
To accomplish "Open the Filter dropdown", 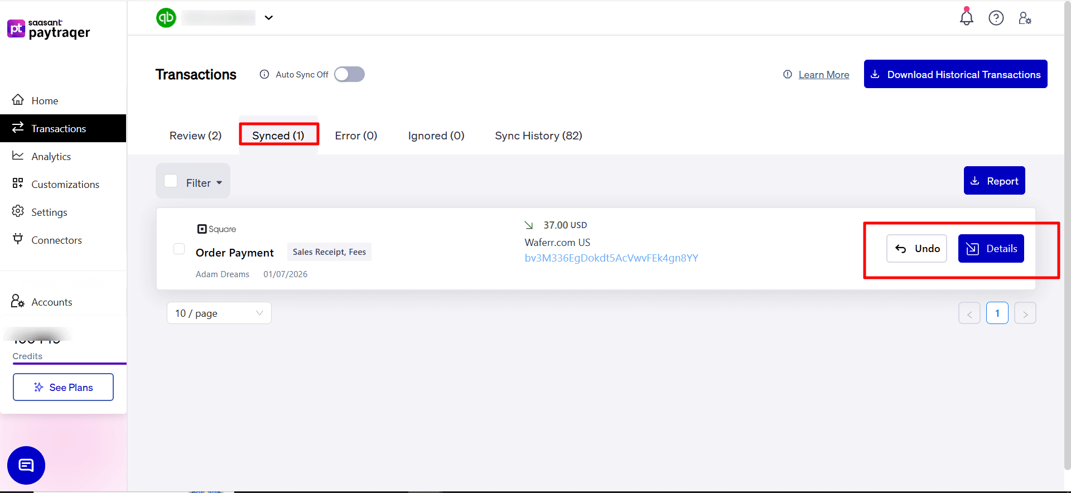I will point(204,183).
